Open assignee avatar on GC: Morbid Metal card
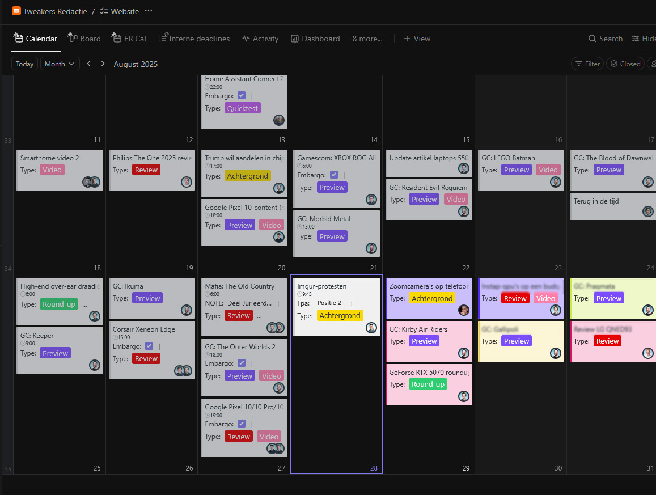 [x=371, y=248]
